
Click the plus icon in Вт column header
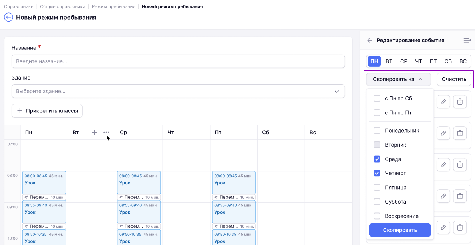[x=94, y=132]
